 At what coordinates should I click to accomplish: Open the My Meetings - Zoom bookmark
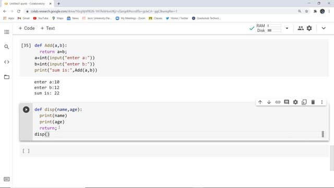click(x=130, y=18)
